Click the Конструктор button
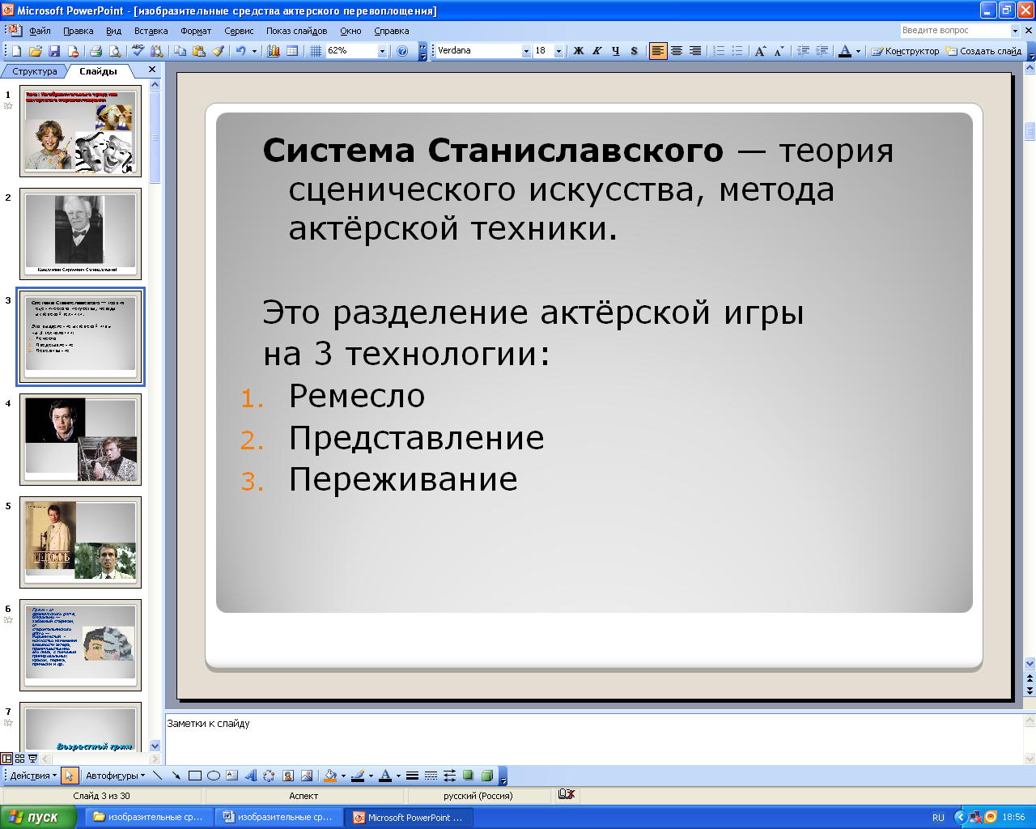Screen dimensions: 1036x829 (x=905, y=51)
